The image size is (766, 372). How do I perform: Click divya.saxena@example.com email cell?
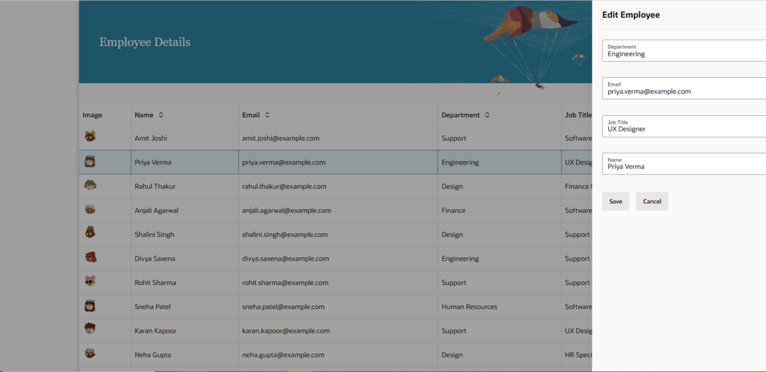coord(338,259)
